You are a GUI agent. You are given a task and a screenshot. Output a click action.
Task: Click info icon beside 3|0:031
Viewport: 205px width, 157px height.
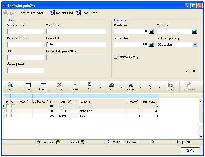(178, 142)
